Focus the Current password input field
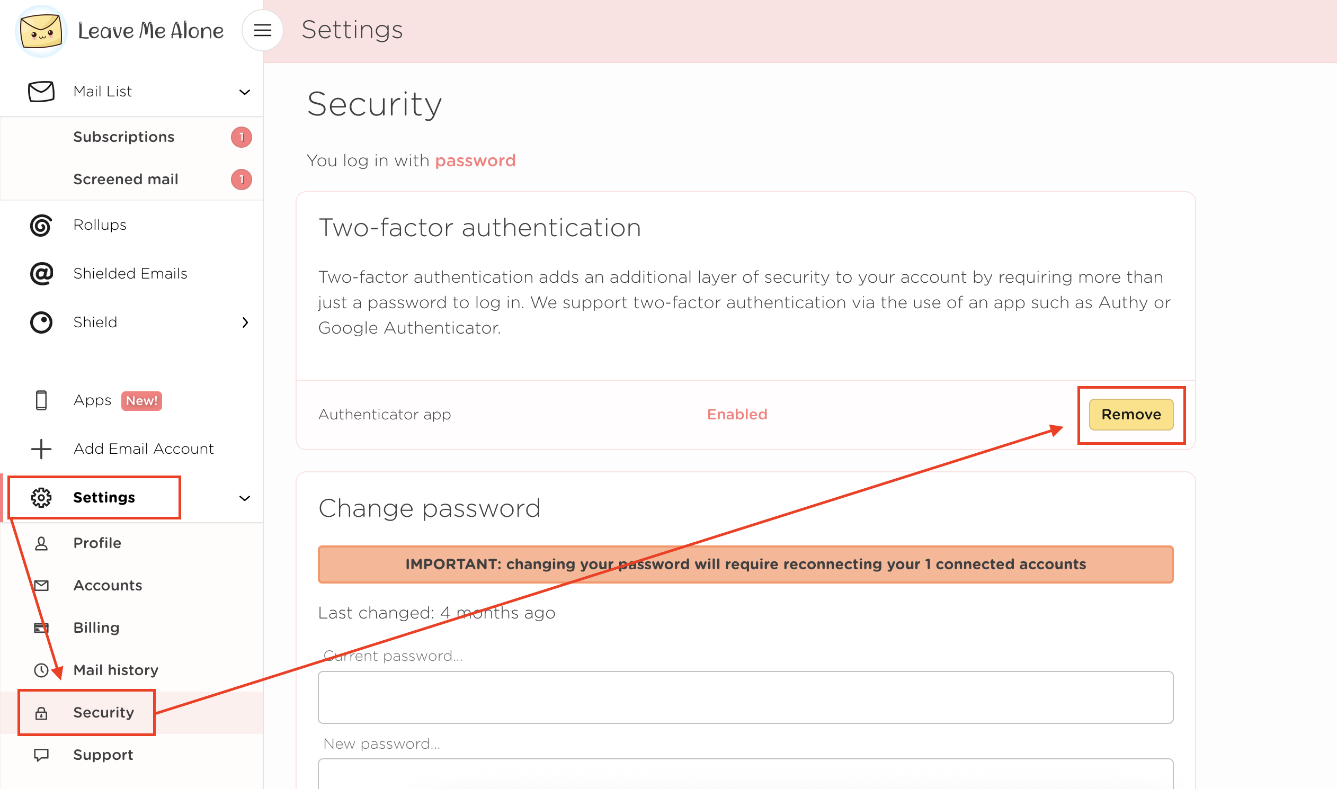1337x789 pixels. (745, 697)
